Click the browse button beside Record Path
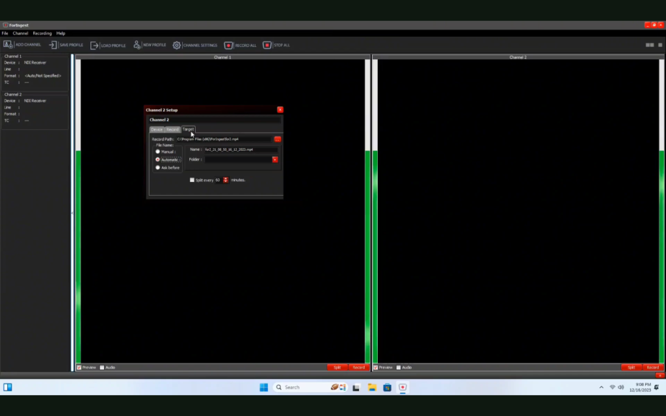This screenshot has height=416, width=666. 278,139
